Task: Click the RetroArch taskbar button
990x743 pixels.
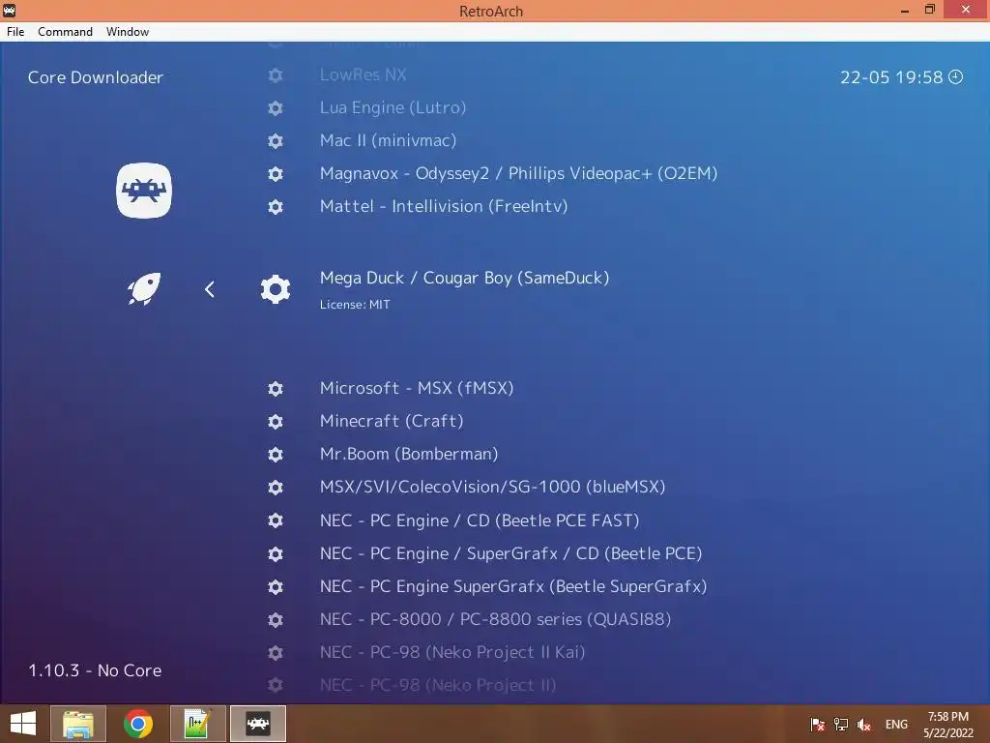Action: pyautogui.click(x=257, y=724)
